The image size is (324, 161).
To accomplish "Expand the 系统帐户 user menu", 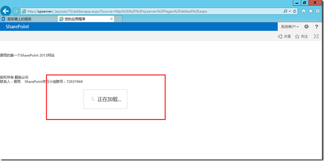I will coord(290,27).
